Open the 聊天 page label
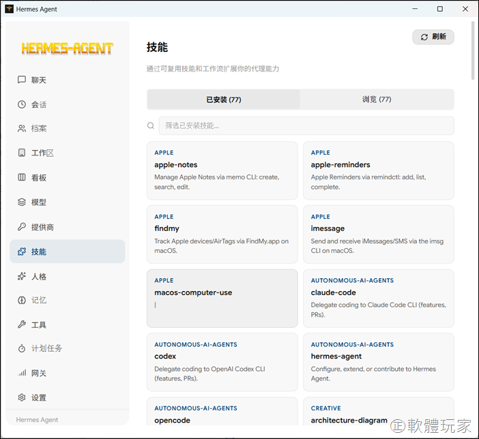The width and height of the screenshot is (479, 439). (39, 80)
